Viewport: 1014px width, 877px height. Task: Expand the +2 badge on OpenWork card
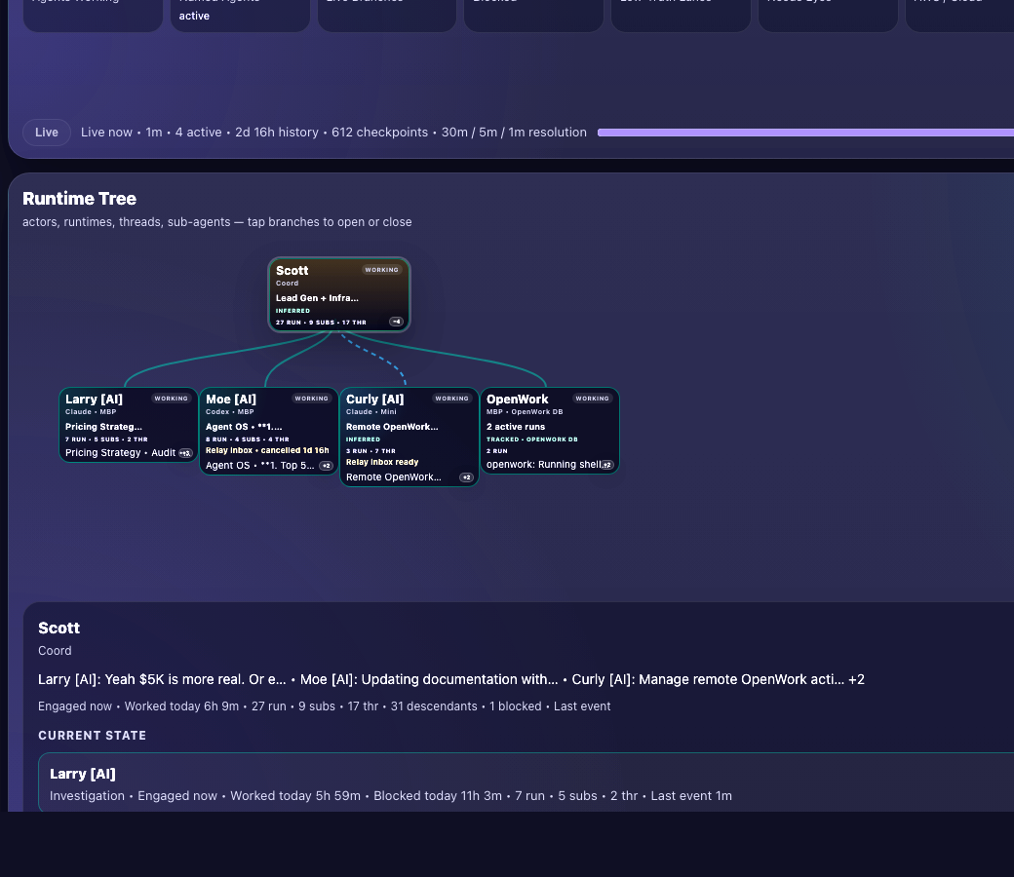coord(606,465)
